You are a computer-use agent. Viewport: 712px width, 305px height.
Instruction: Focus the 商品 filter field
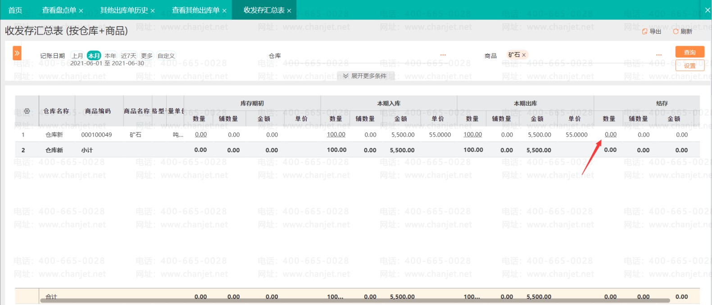(583, 56)
